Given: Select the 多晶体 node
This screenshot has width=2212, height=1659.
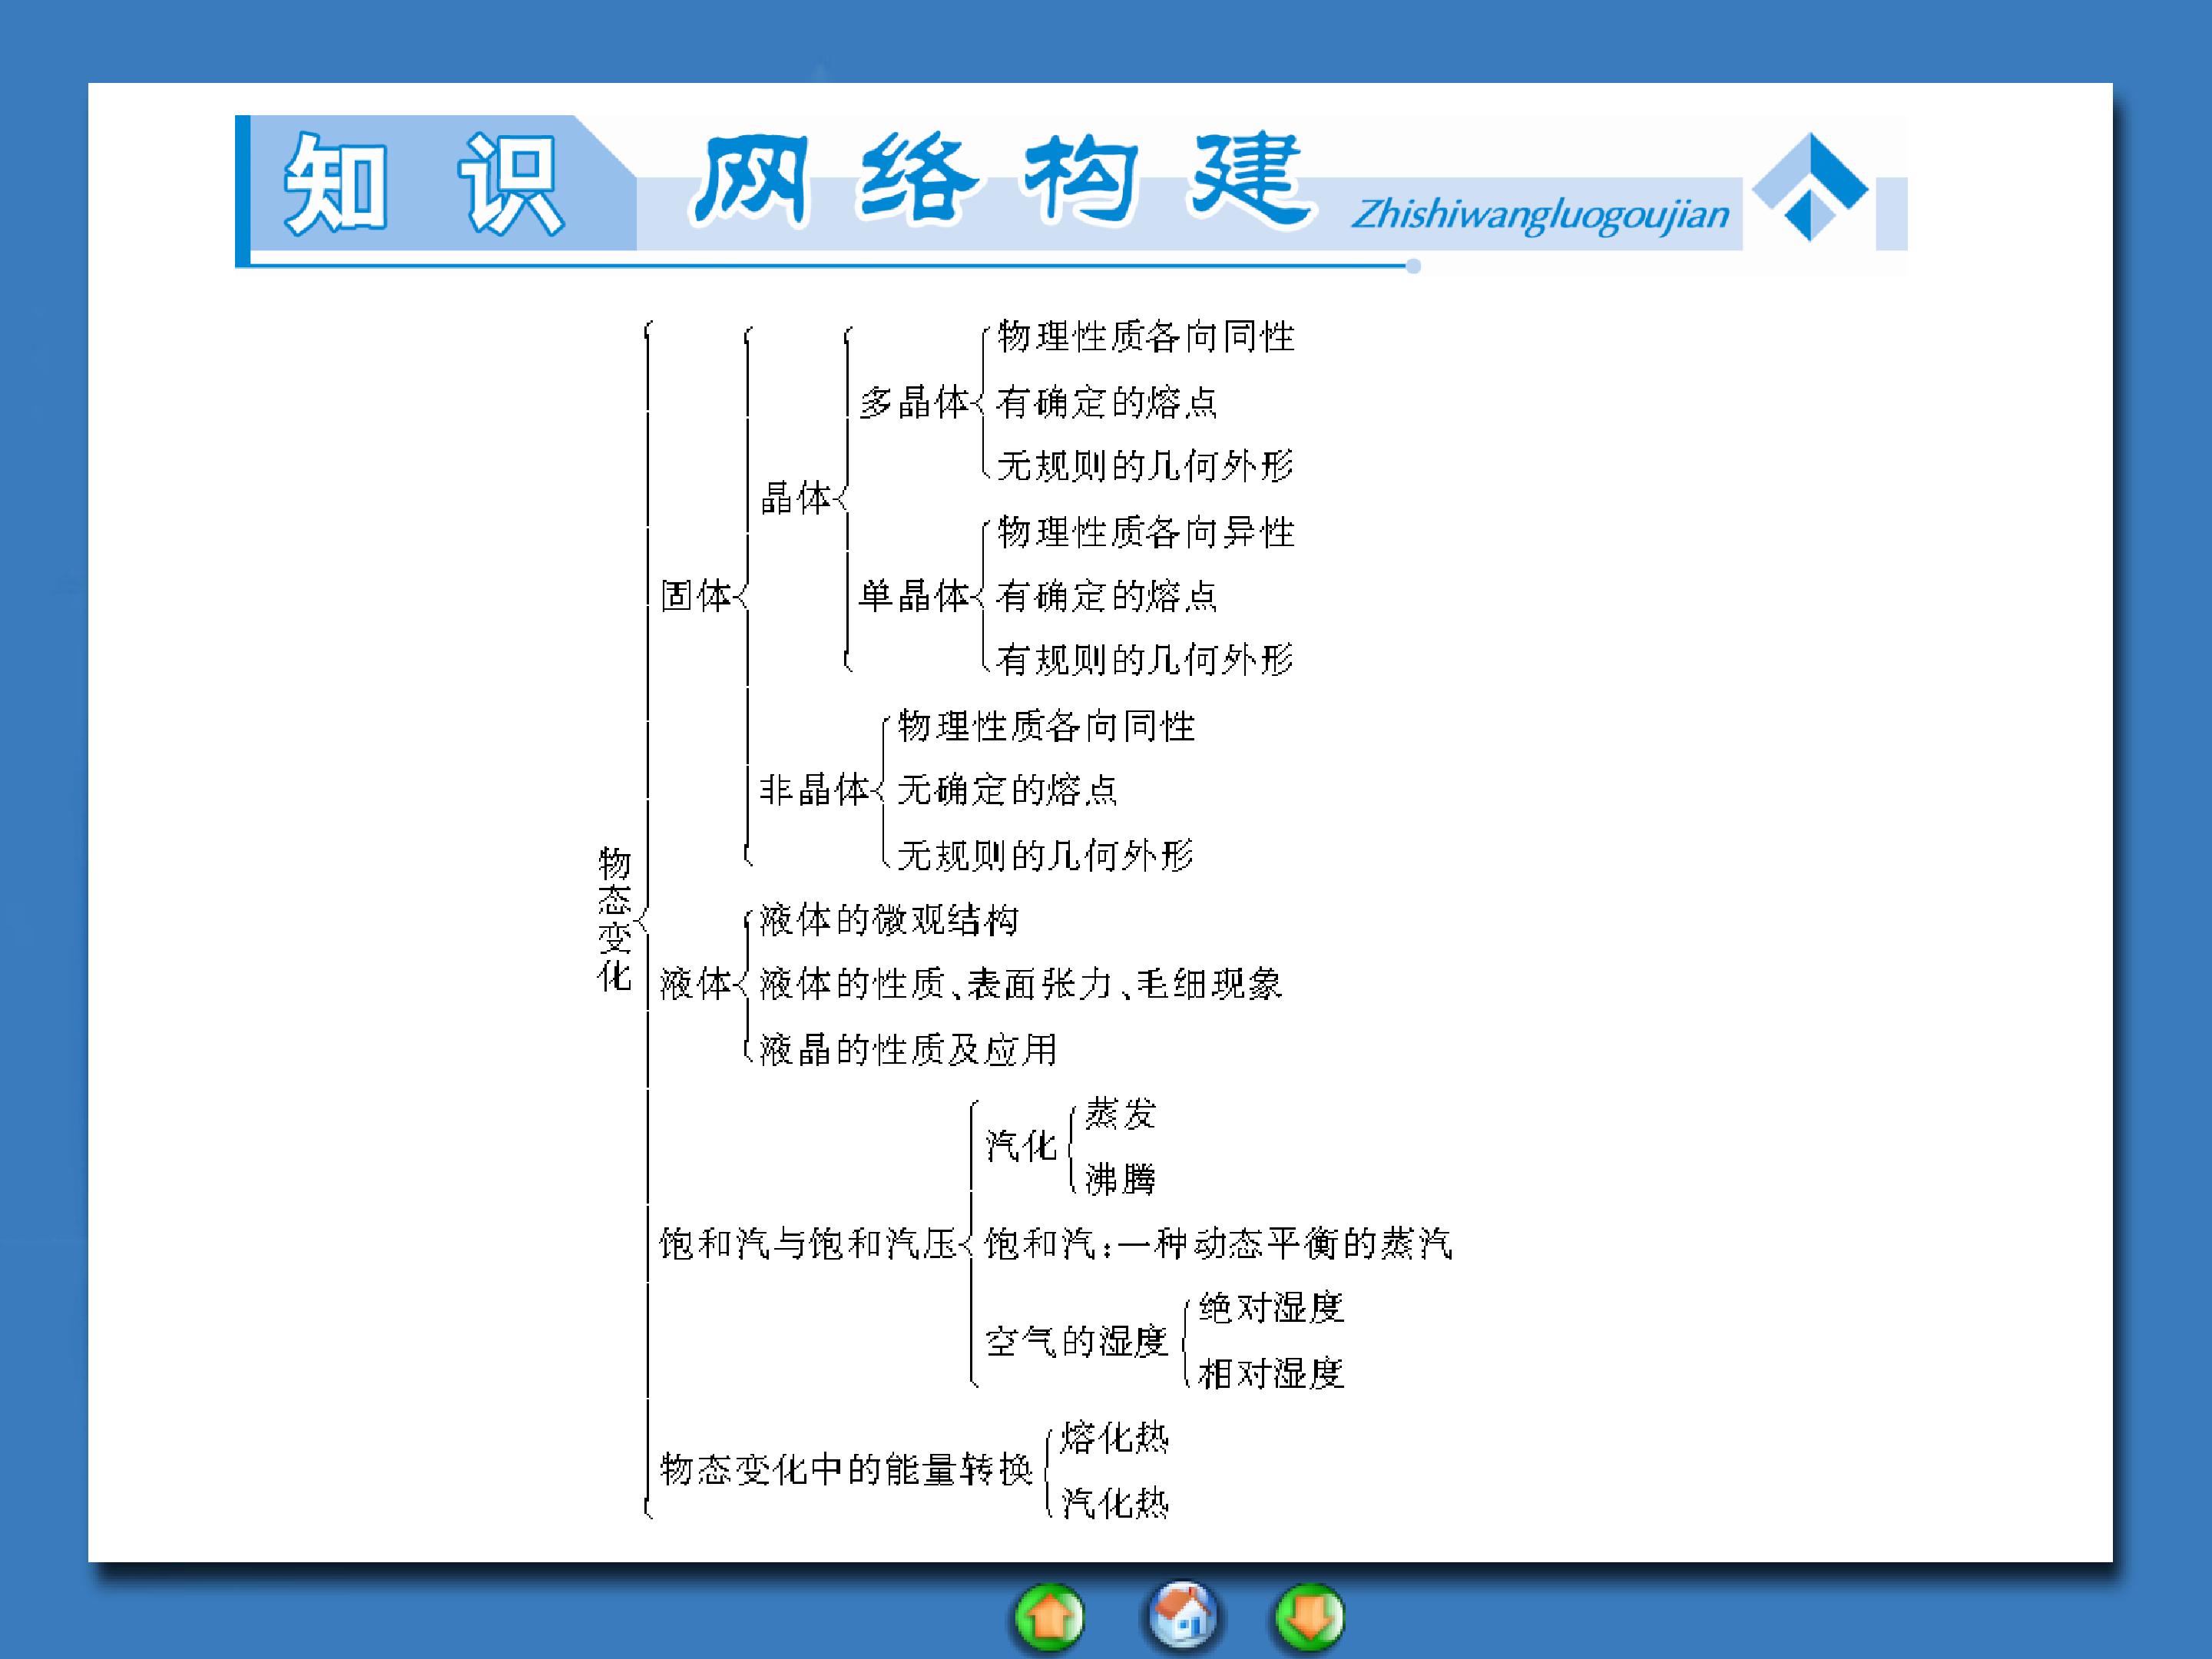Looking at the screenshot, I should point(913,402).
